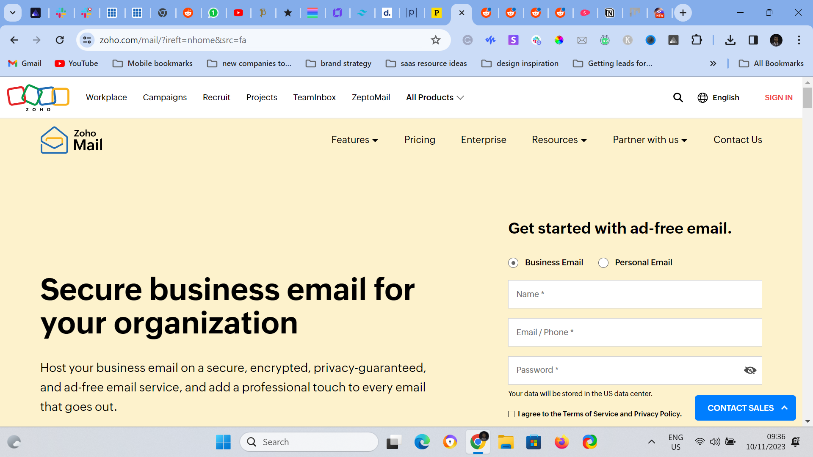Expand the Resources dropdown menu

(559, 140)
